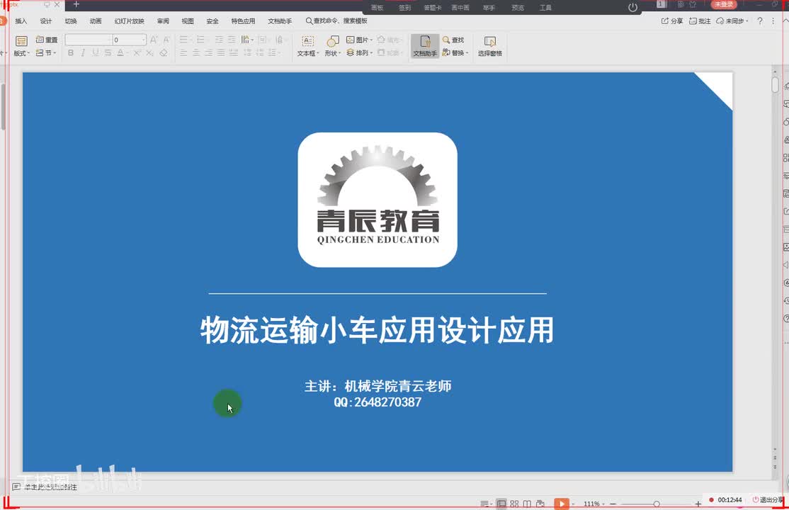Click the 文档助手 ribbon button
The width and height of the screenshot is (789, 510).
pyautogui.click(x=425, y=46)
